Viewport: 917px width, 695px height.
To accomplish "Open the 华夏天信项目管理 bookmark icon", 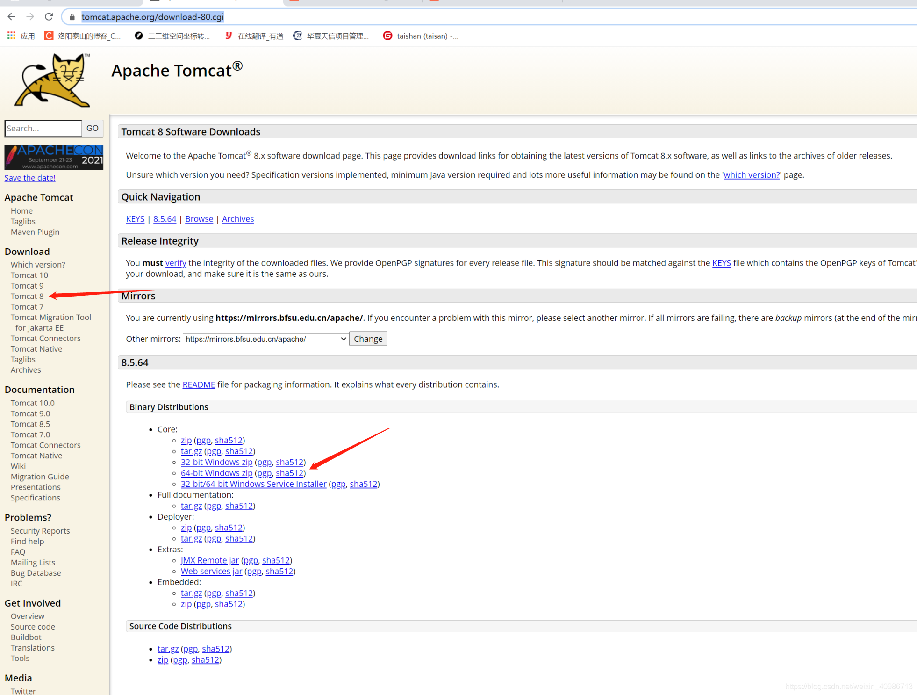I will point(298,35).
